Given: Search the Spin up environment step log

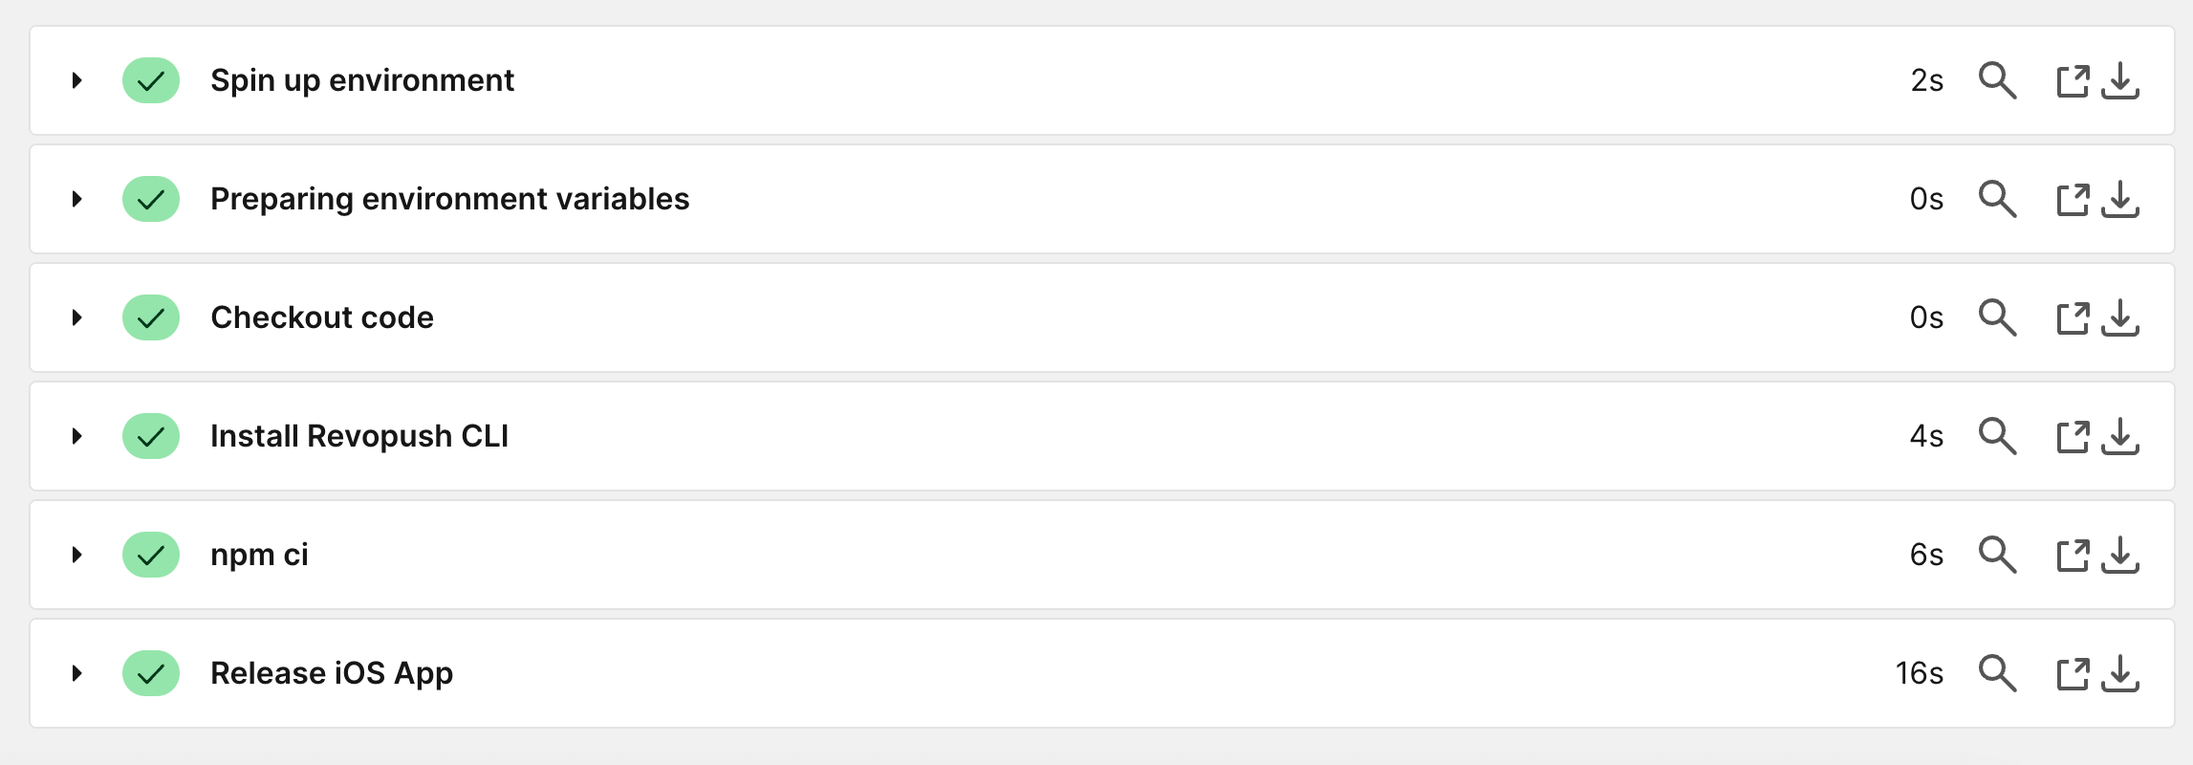Looking at the screenshot, I should (x=1997, y=81).
